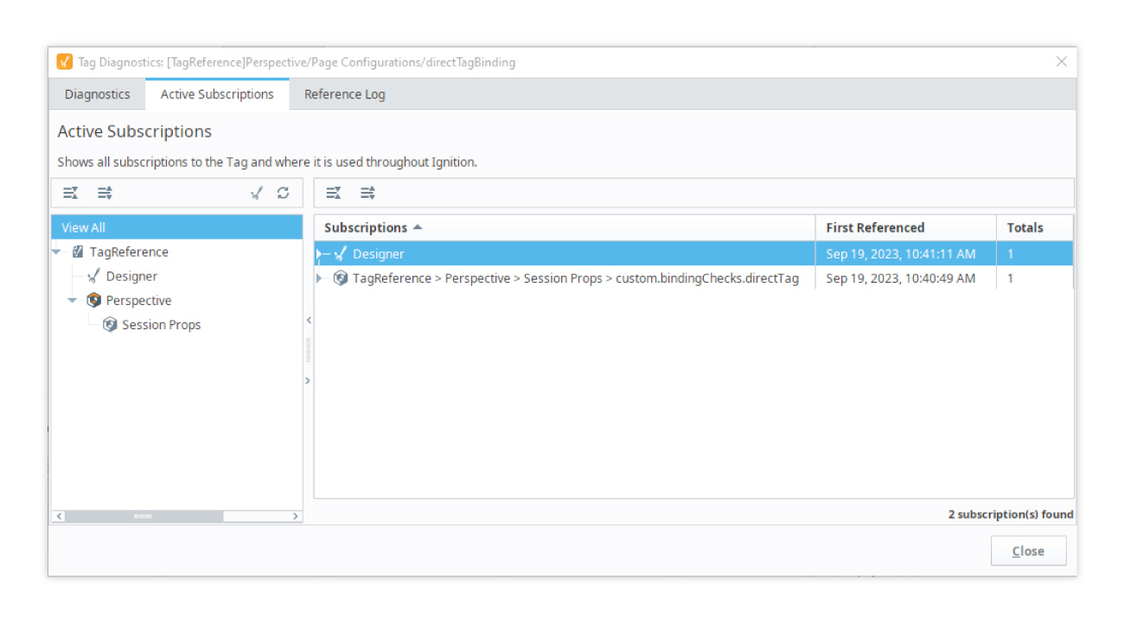Viewport: 1124px width, 643px height.
Task: Collapse the TagReference tree node
Action: click(57, 252)
